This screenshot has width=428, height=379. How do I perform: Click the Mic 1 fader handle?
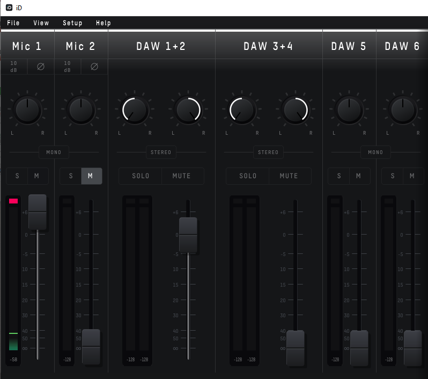pyautogui.click(x=38, y=212)
